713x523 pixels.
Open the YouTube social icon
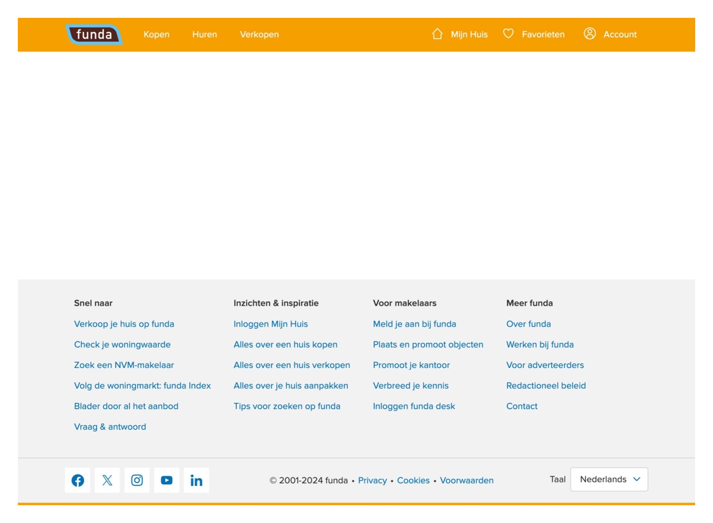(166, 480)
